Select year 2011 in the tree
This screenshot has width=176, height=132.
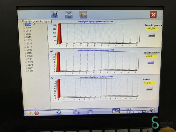pos(28,31)
